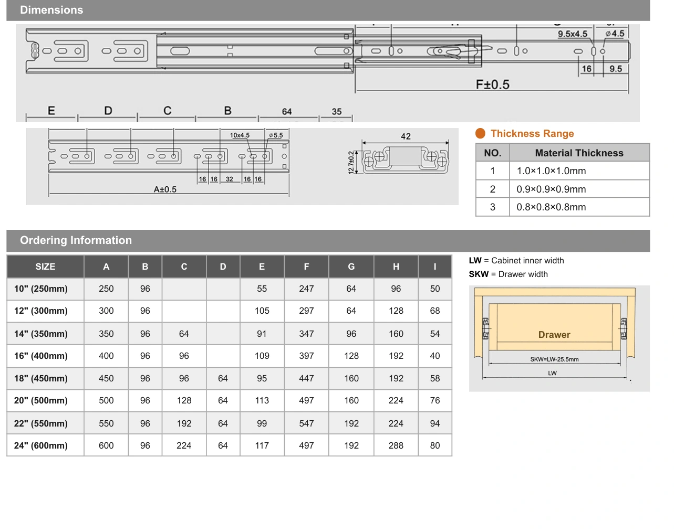The height and width of the screenshot is (532, 674).
Task: Select the 22" (550mm) size row label
Action: [41, 423]
